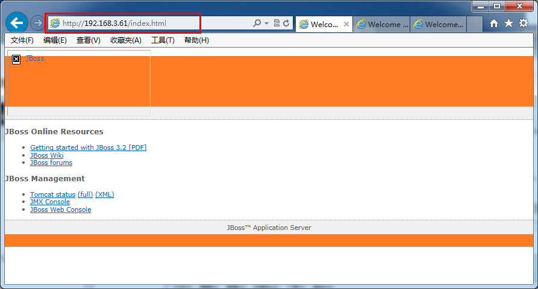Open the JBoss forums link
The width and height of the screenshot is (538, 289).
pos(51,163)
